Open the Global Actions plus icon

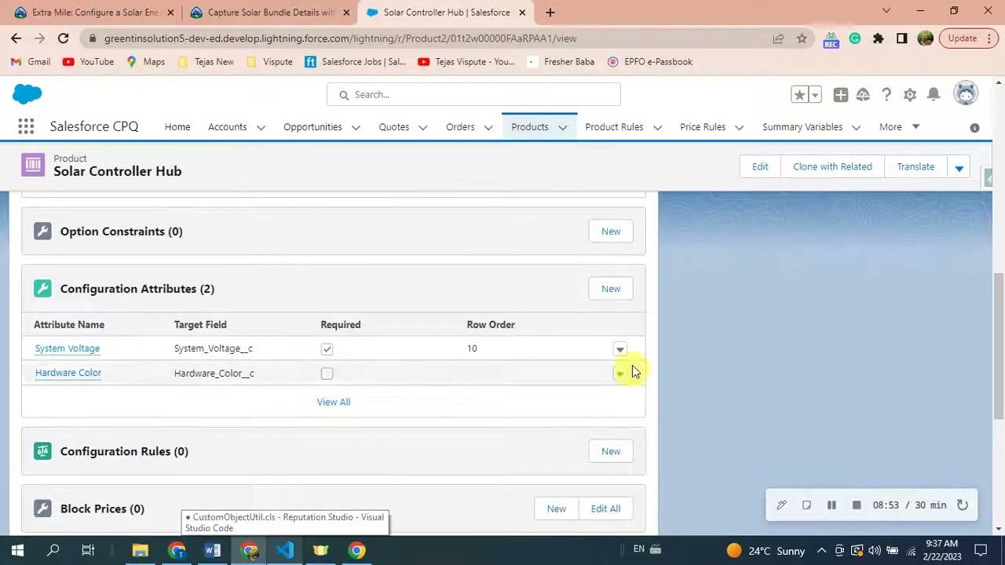(841, 95)
